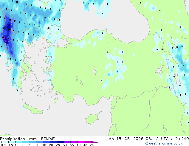Click the '0.5' legend scale label
189x146 pixels.
10,145
